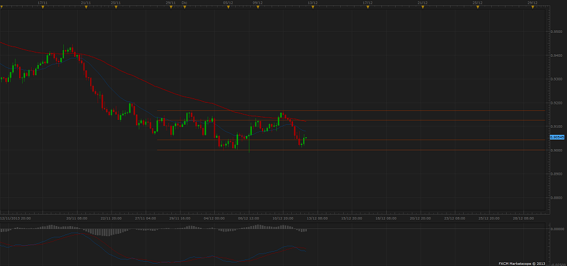Click the gray histogram bars in indicator panel
This screenshot has height=266, width=567.
click(60, 227)
